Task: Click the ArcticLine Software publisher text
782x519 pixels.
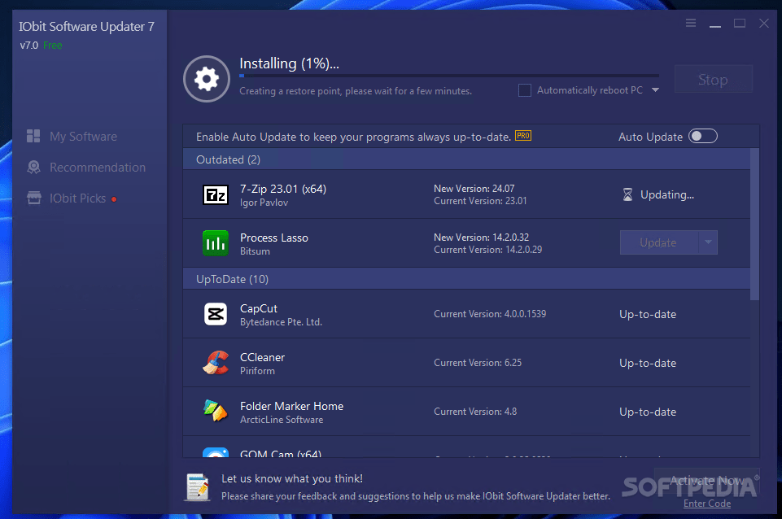Action: [x=282, y=420]
